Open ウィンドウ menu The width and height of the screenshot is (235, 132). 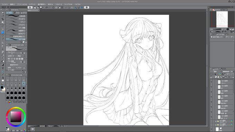(x=68, y=4)
